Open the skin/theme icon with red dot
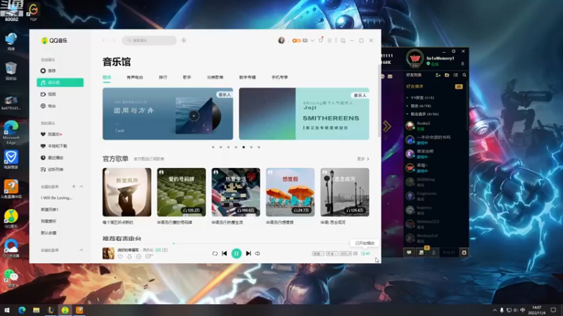The height and width of the screenshot is (316, 563). [321, 40]
